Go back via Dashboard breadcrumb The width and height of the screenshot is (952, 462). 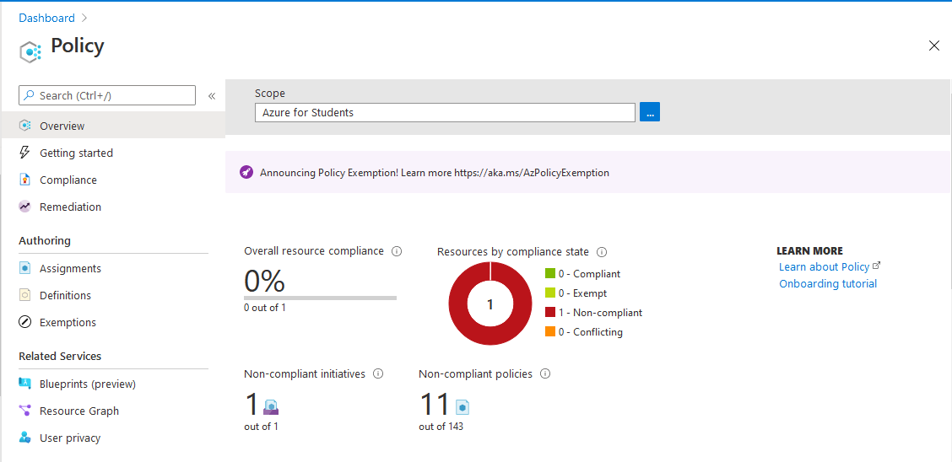pyautogui.click(x=46, y=18)
